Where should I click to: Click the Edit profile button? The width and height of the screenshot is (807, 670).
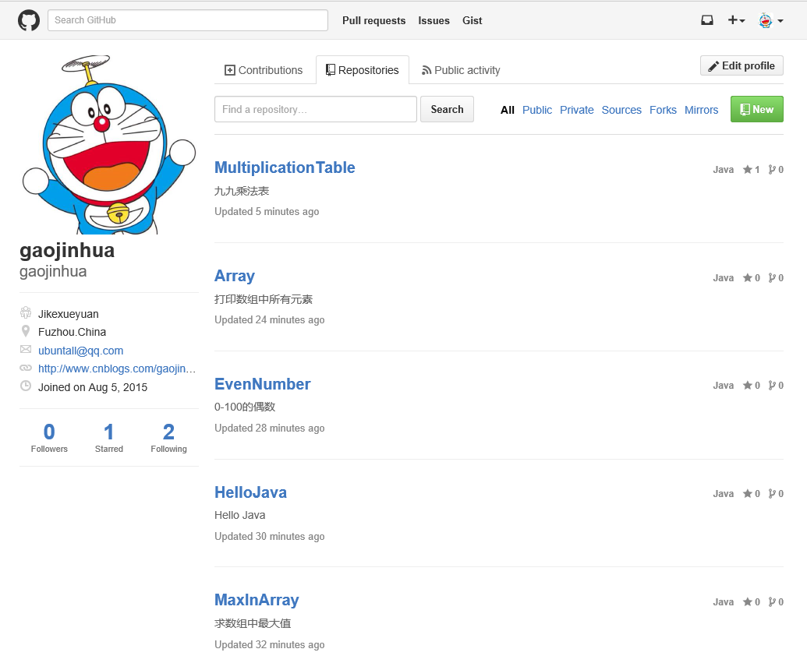[x=742, y=65]
